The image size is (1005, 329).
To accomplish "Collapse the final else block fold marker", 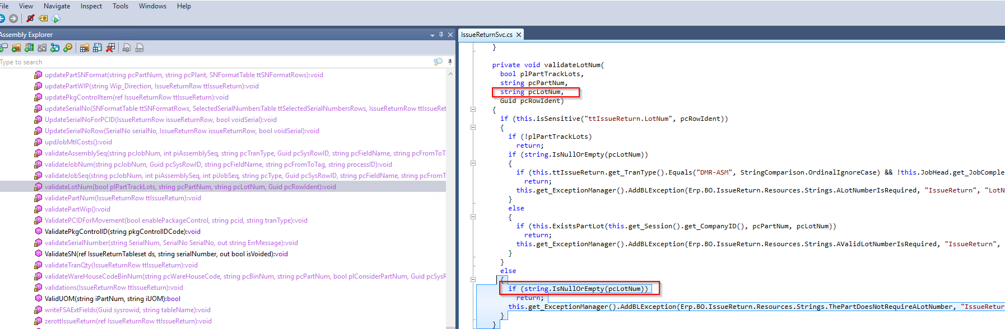I will coord(473,280).
